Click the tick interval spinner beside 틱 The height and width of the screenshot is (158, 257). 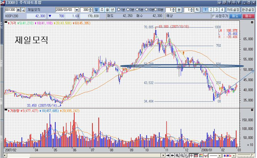[192, 10]
